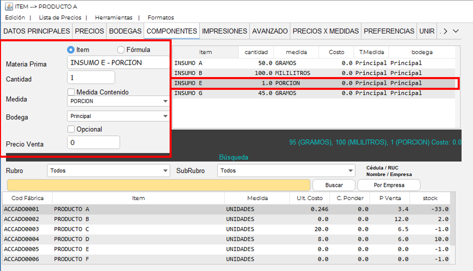Expand the hidden tabs chevron arrow
473x271 pixels.
[x=456, y=31]
